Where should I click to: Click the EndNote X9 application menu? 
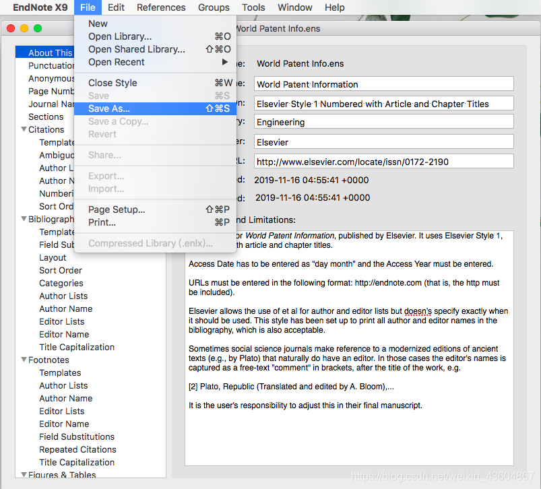(x=40, y=7)
